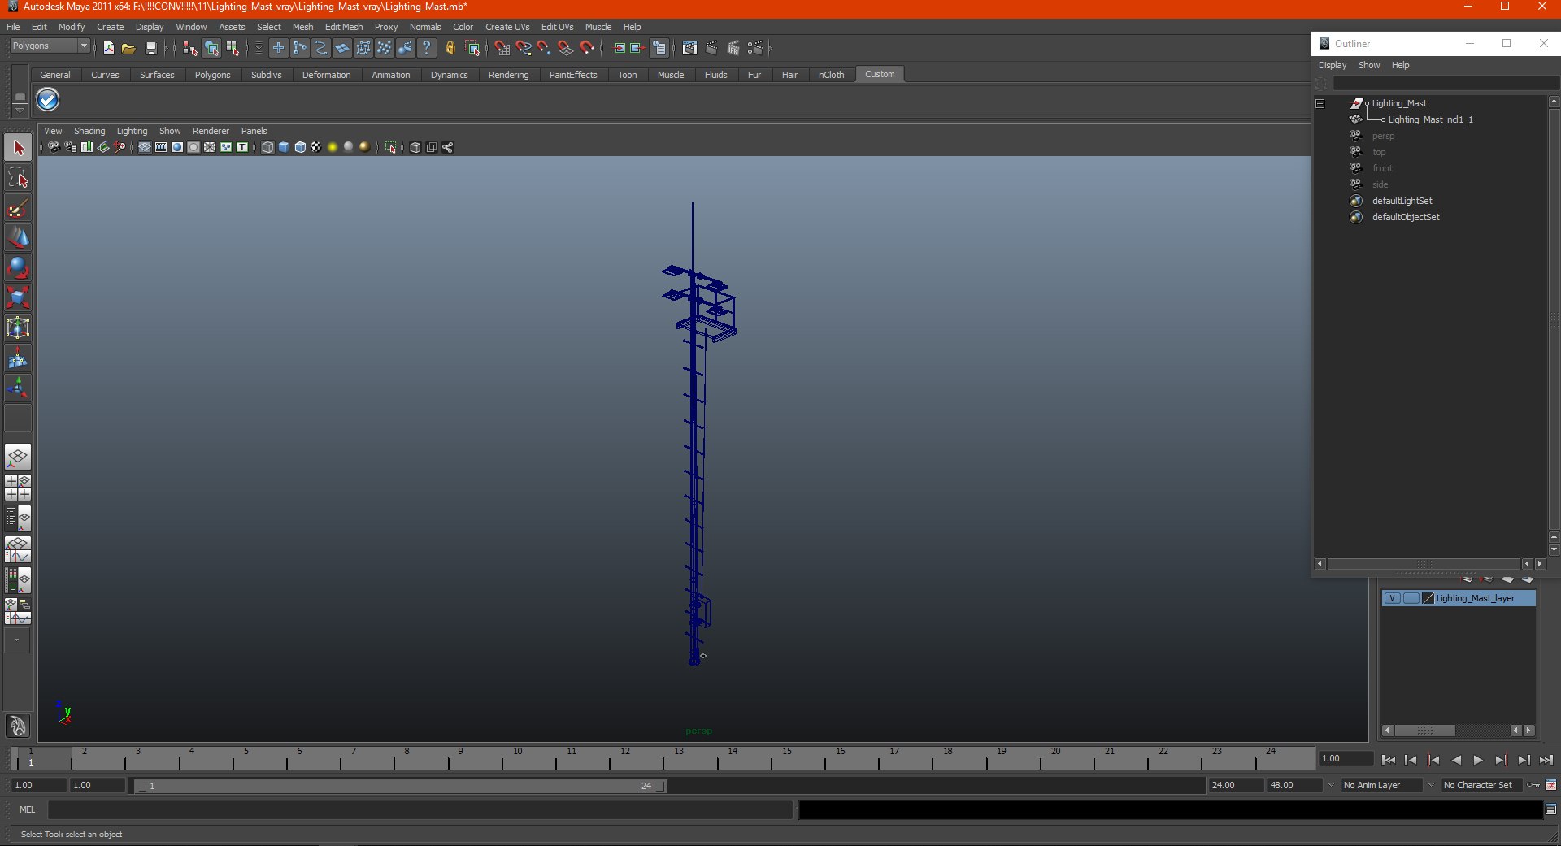Click the MEL command input field
Viewport: 1561px width, 846px height.
tap(420, 809)
